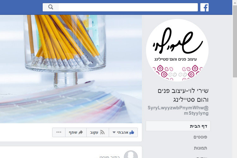Viewport: 237px width, 158px height.
Task: Click scrollbar track below the thumb
Action: point(235,118)
